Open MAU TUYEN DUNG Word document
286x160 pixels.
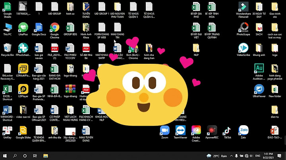click(86, 134)
